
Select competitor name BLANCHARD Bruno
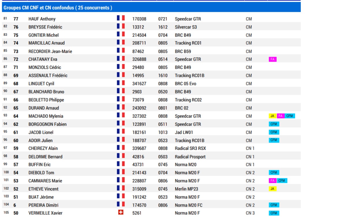tap(46, 92)
